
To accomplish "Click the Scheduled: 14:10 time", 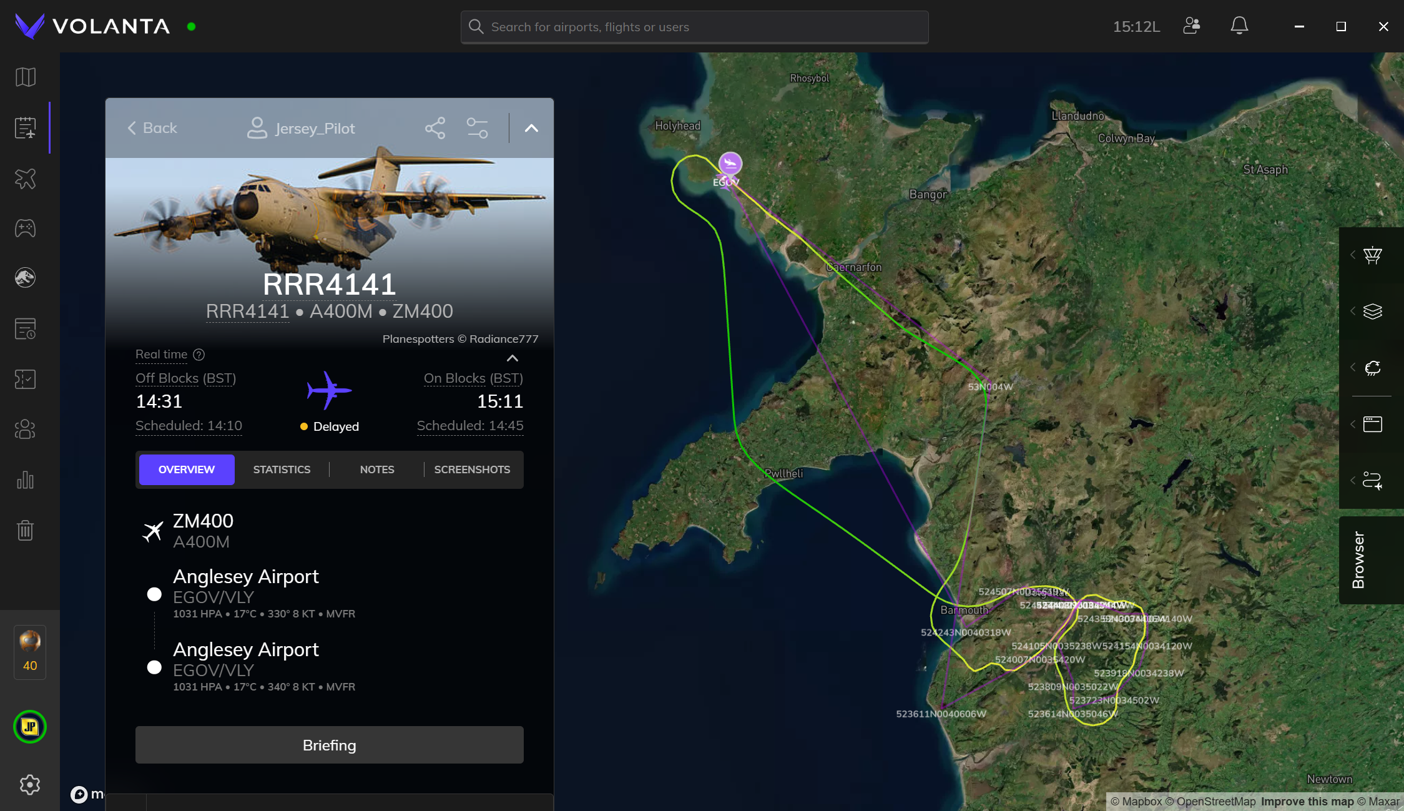I will [x=189, y=426].
